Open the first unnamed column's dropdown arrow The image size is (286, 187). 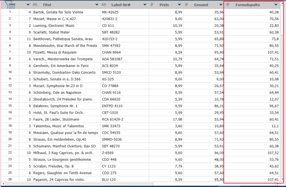tap(28, 5)
